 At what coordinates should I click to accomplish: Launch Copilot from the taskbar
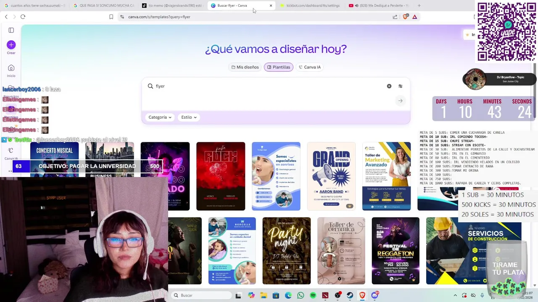(x=251, y=295)
